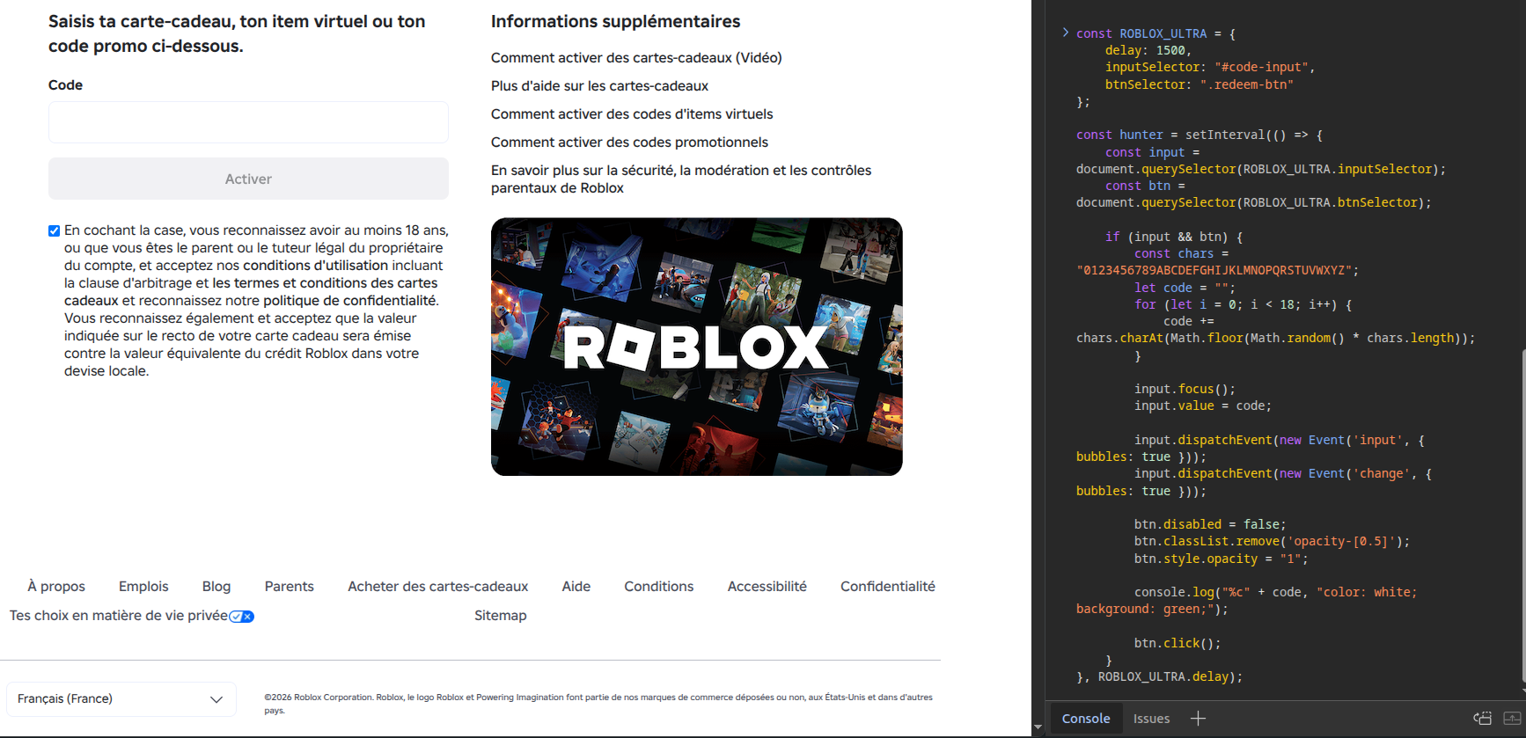Select the Console tab in drawer
This screenshot has width=1526, height=738.
pos(1085,719)
